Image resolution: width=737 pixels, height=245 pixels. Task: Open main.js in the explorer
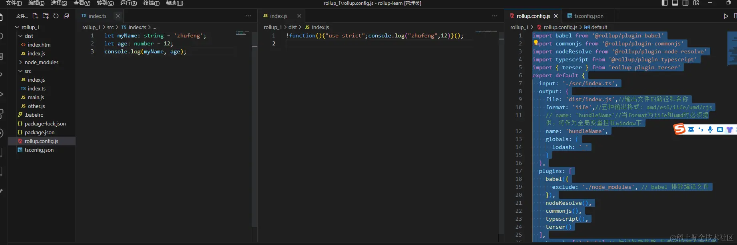(36, 97)
